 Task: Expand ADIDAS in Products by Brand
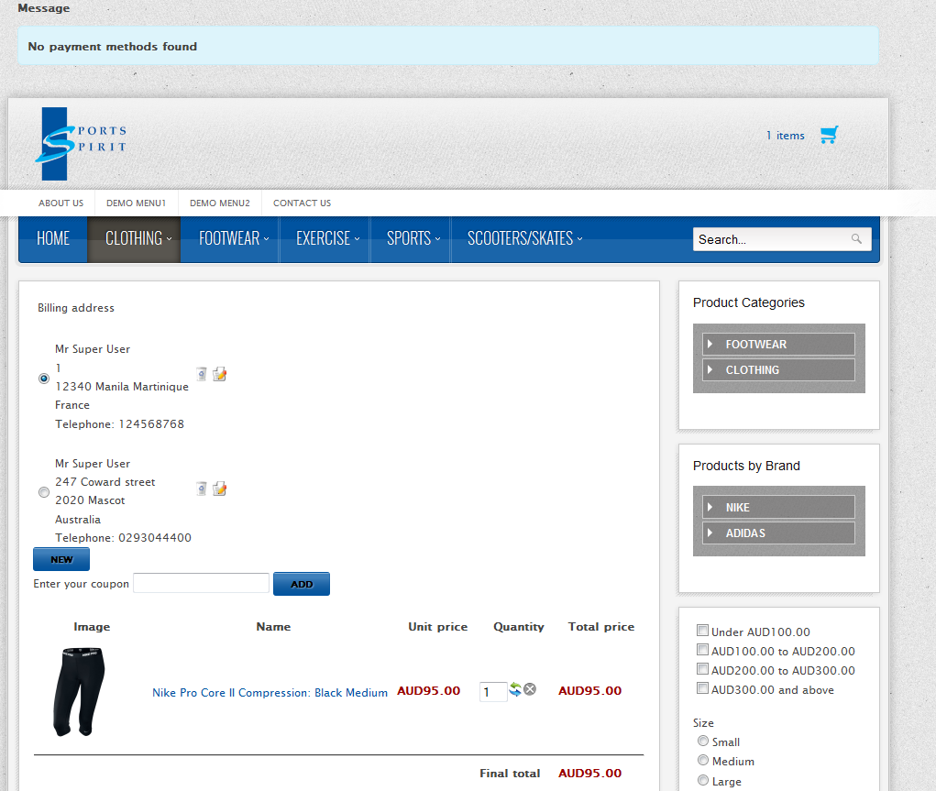pyautogui.click(x=778, y=533)
